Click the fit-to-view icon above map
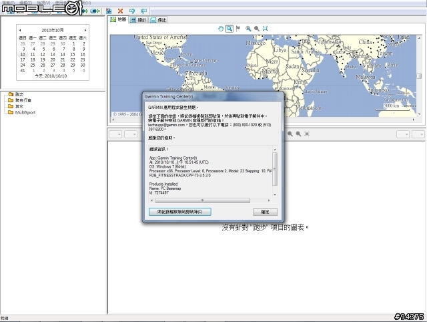The image size is (427, 322). pyautogui.click(x=266, y=29)
